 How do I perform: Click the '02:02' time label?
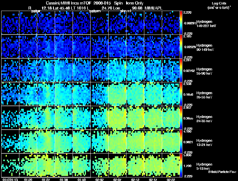coord(100,180)
